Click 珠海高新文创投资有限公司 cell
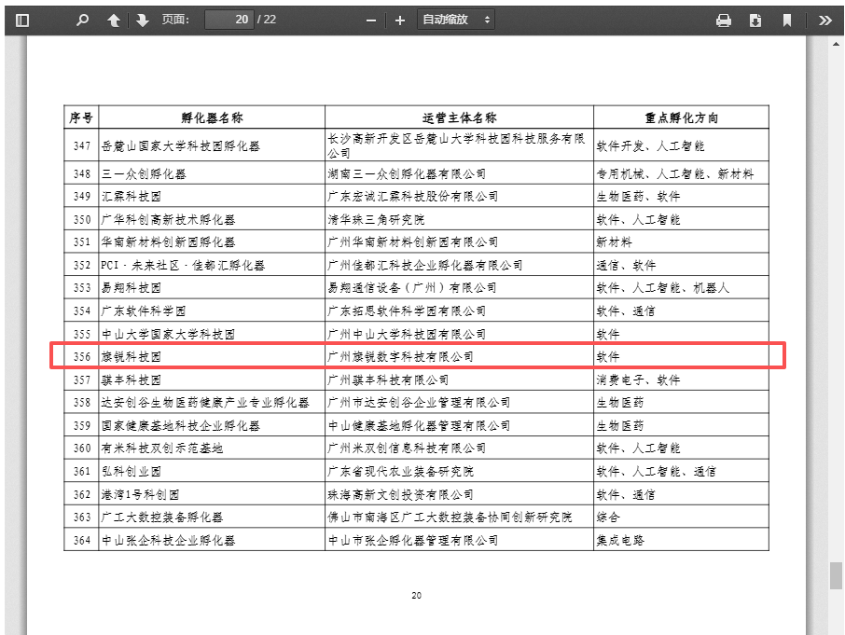845x635 pixels. (x=459, y=494)
